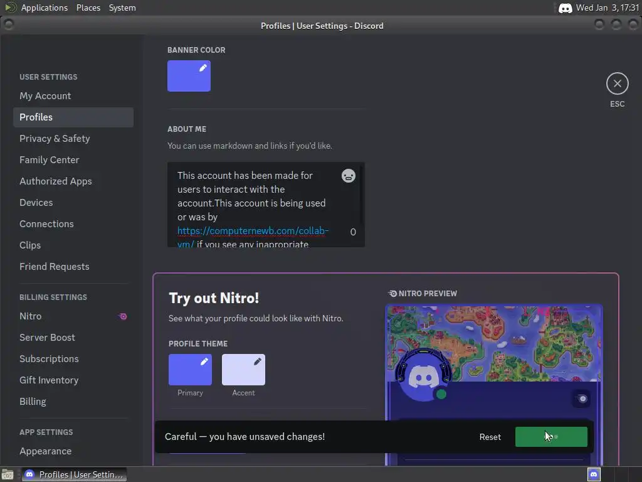The height and width of the screenshot is (482, 642).
Task: Click 'BANNER COLOR' label
Action: pos(196,50)
